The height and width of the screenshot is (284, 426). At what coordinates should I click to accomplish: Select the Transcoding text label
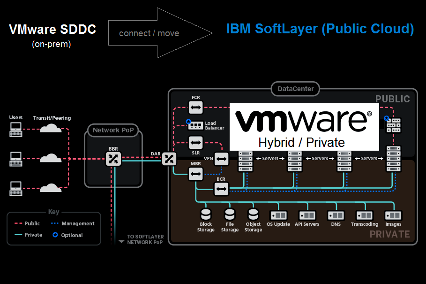[365, 224]
